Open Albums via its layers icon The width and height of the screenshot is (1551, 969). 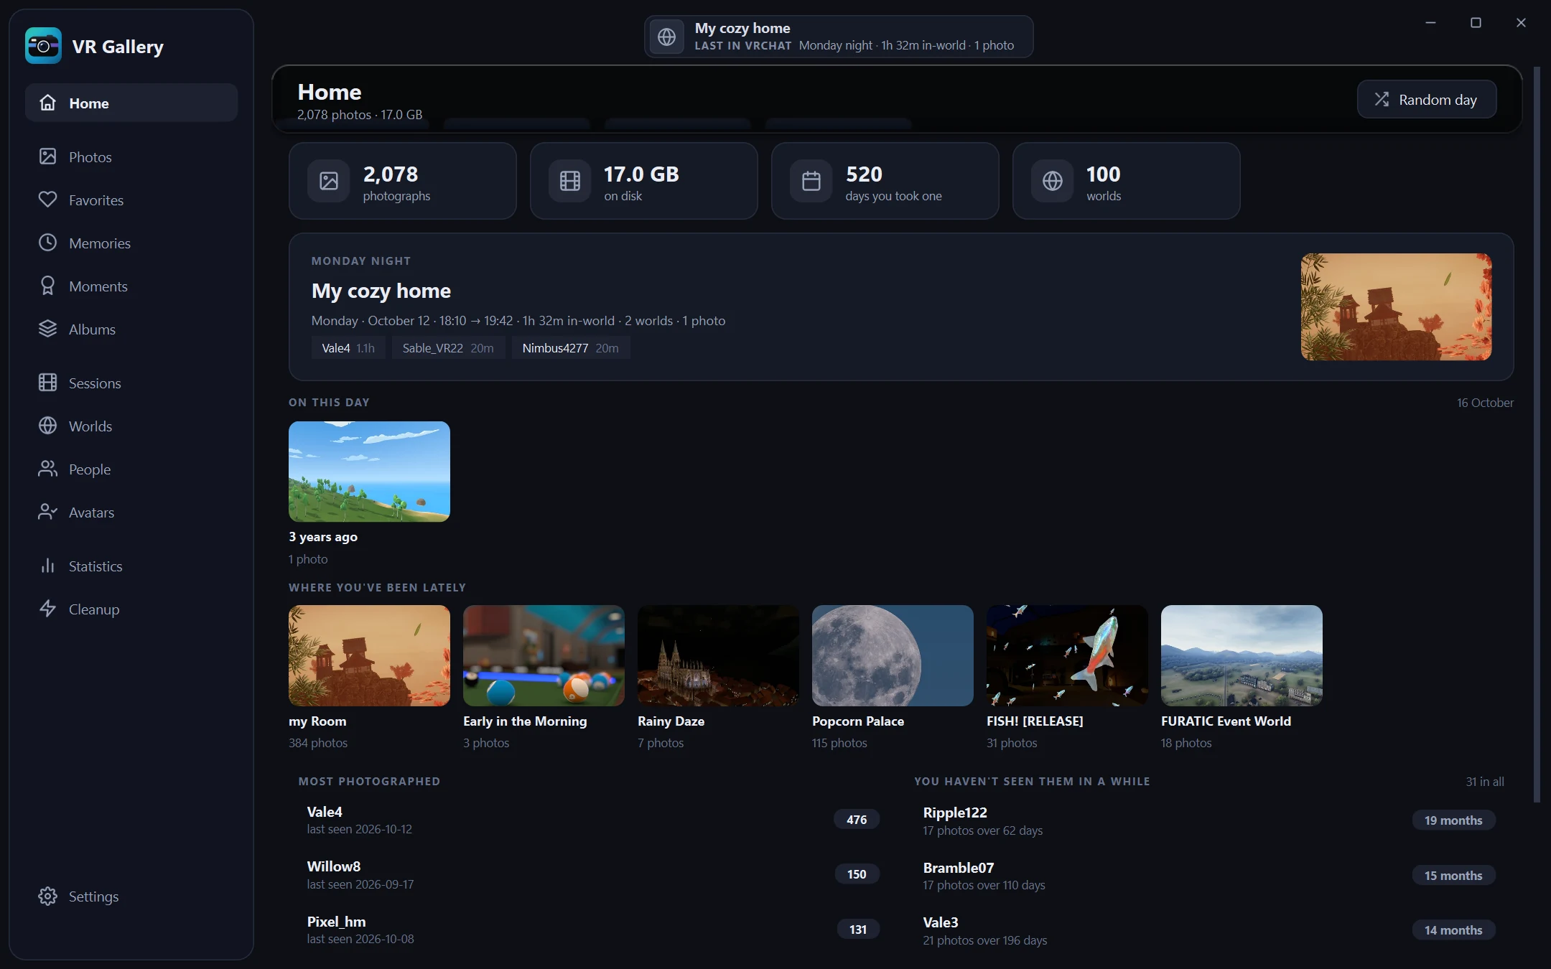click(x=47, y=329)
